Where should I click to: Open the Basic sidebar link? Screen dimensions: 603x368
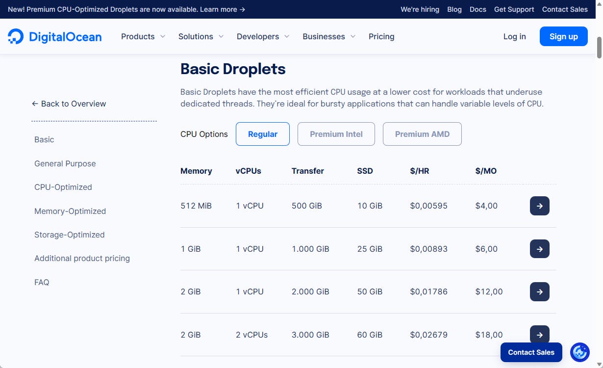click(44, 139)
